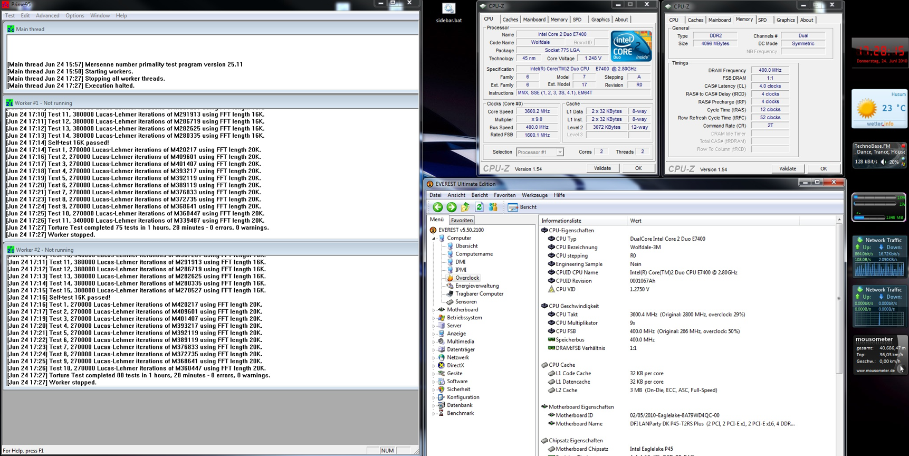Click the digital clock gadget
Screen dimensions: 909x456
coord(880,51)
